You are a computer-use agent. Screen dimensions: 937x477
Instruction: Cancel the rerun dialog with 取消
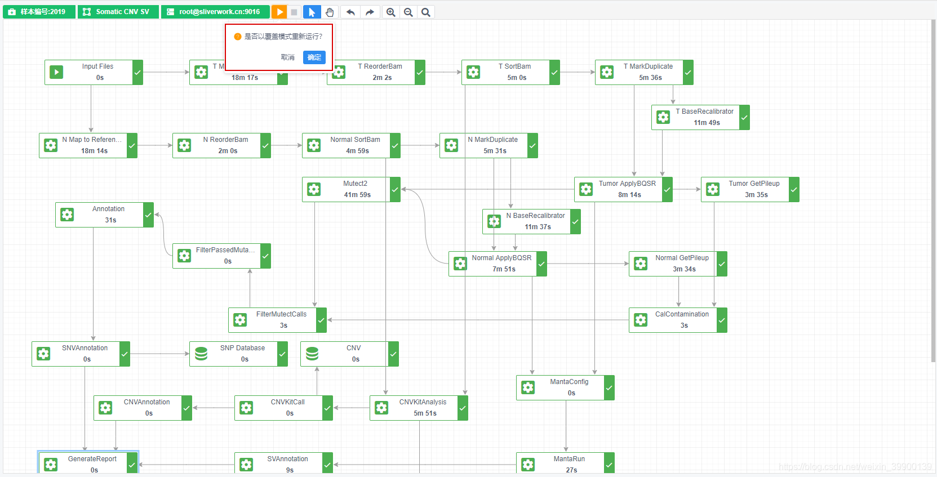click(287, 57)
